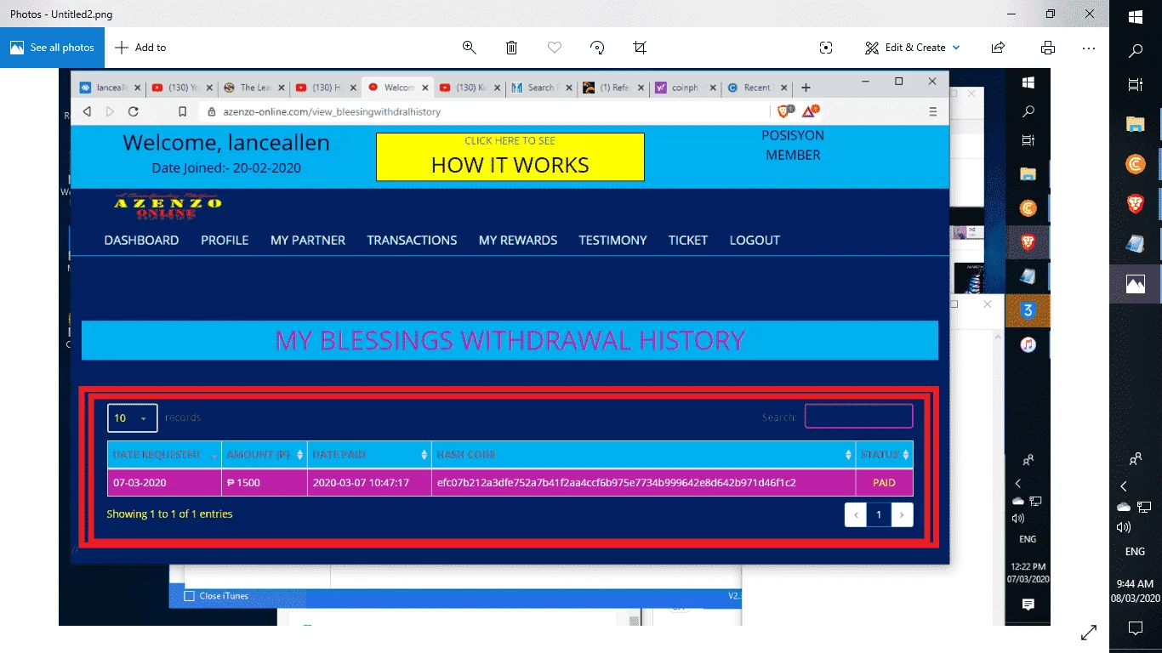Viewport: 1162px width, 653px height.
Task: Switch to the 'coinph' browser tab
Action: tap(685, 88)
